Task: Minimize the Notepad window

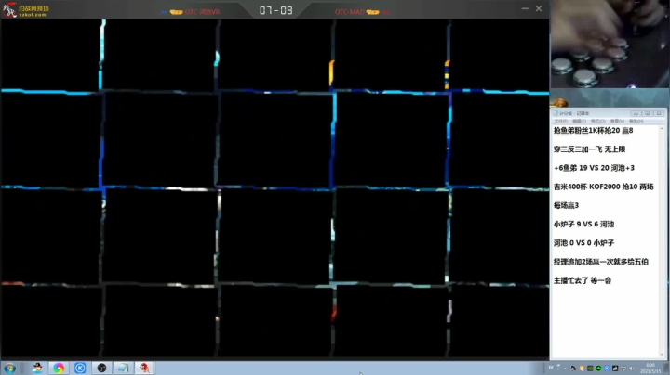Action: click(636, 113)
